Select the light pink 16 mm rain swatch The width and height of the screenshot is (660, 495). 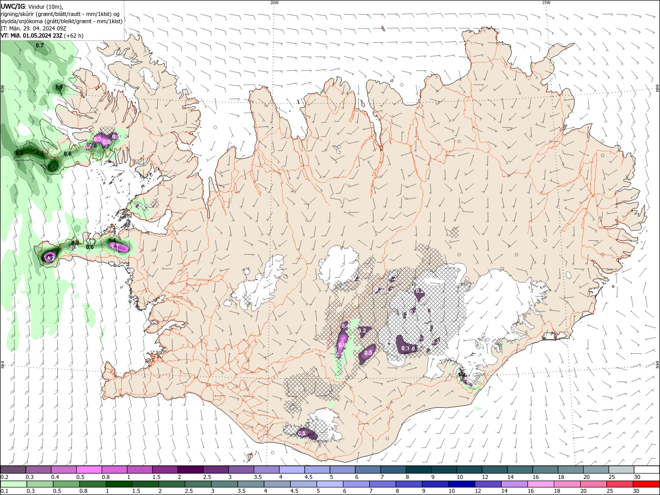click(x=541, y=484)
